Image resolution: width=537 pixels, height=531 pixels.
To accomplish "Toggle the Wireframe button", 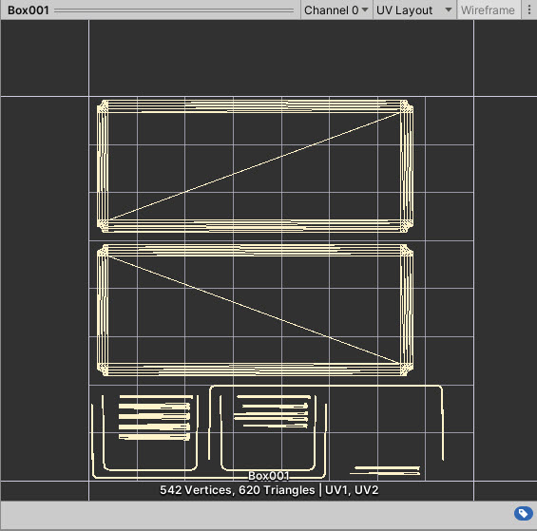I will (488, 9).
